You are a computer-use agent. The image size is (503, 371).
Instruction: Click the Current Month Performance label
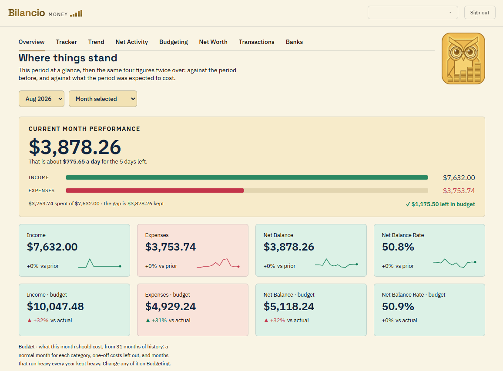tap(84, 129)
